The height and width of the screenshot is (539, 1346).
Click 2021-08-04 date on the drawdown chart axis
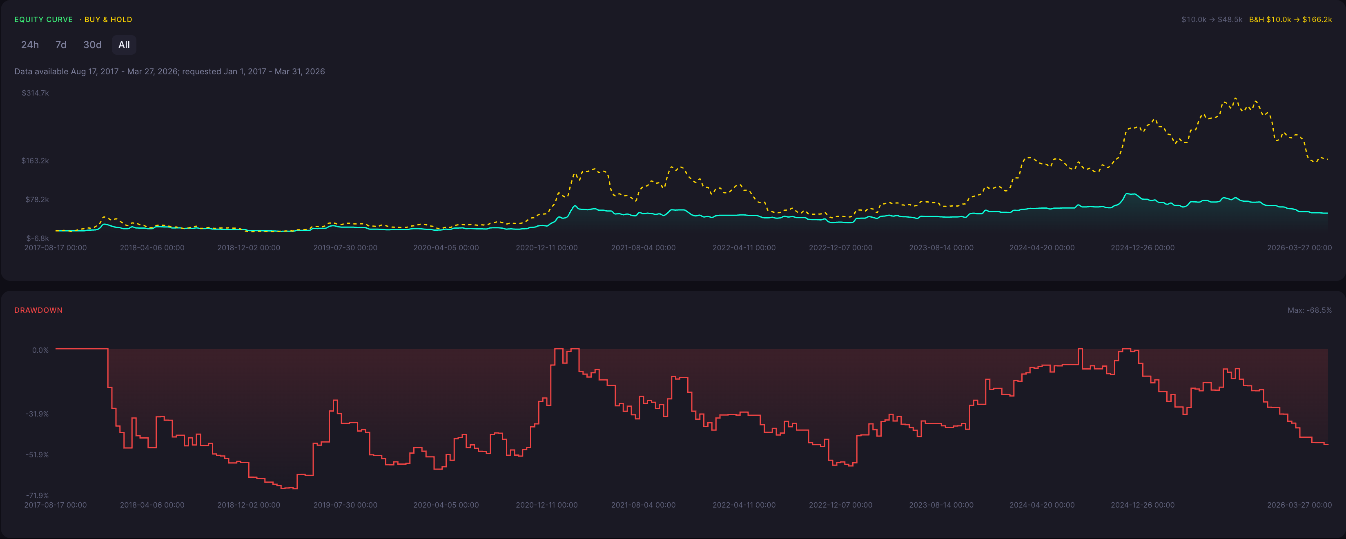(x=643, y=505)
